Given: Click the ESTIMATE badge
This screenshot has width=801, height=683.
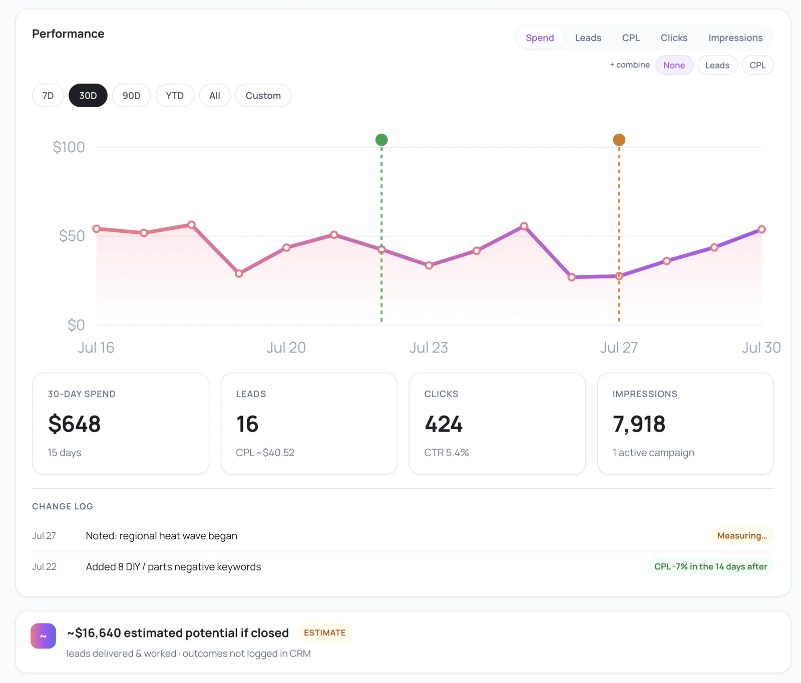Looking at the screenshot, I should coord(325,633).
